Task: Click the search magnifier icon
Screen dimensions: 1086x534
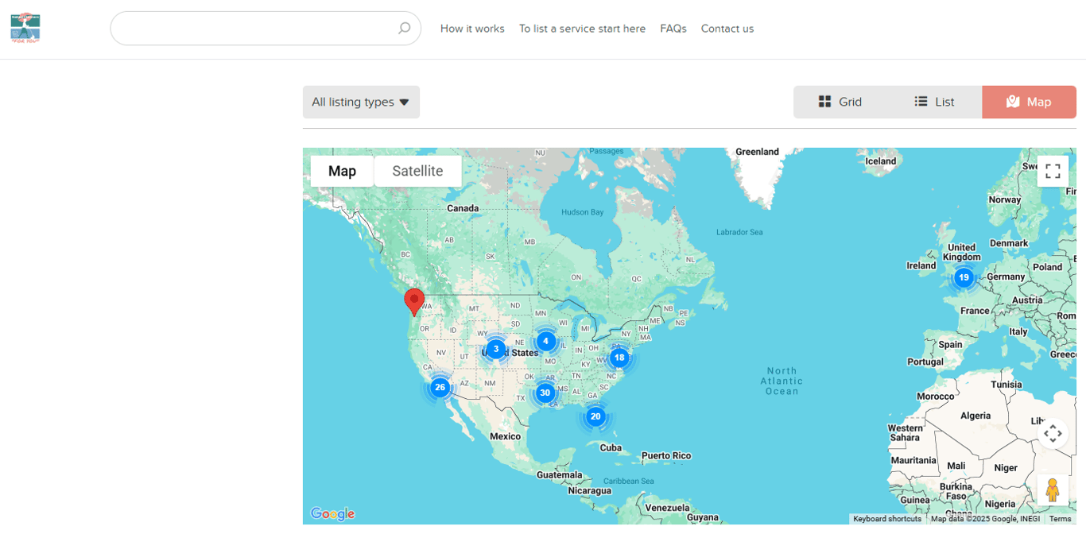Action: click(404, 29)
